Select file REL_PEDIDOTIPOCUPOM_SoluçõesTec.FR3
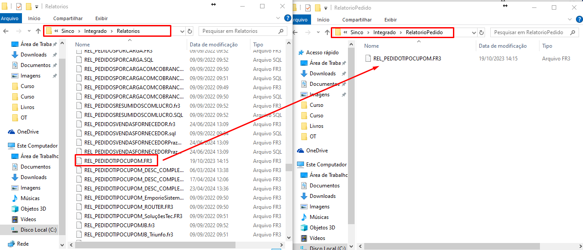The height and width of the screenshot is (250, 583). point(133,216)
